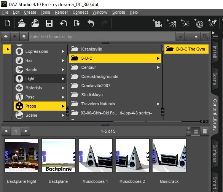Expand the Props category arrow
The width and height of the screenshot is (223, 192).
pyautogui.click(x=63, y=106)
